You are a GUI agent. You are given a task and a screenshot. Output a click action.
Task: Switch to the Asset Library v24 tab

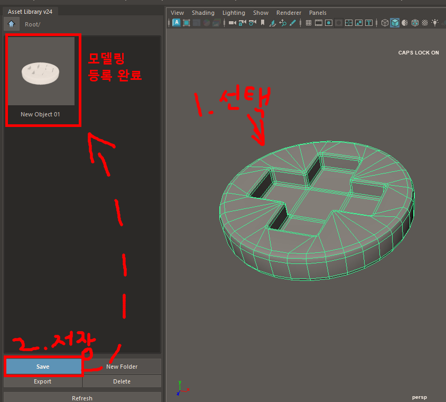(30, 11)
